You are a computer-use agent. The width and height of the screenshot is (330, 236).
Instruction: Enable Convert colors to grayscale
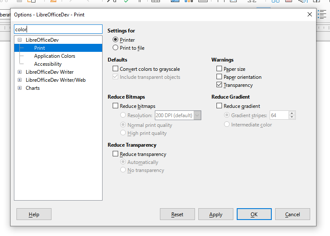115,69
